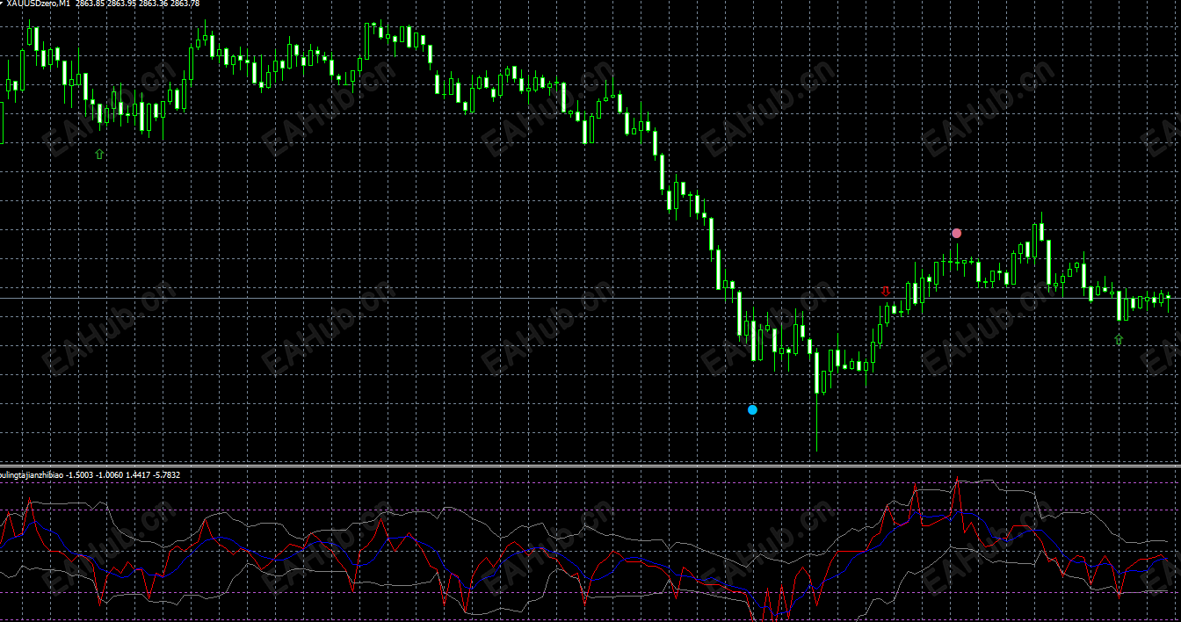Select the green up arrow near the left edge
Viewport: 1181px width, 622px height.
99,154
